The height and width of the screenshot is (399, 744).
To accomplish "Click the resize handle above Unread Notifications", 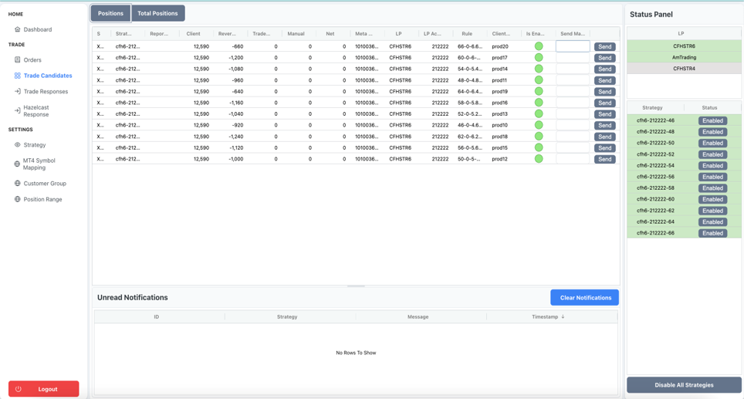I will point(356,286).
